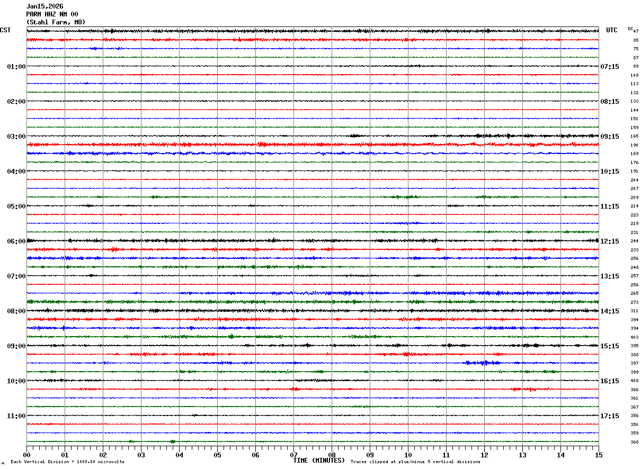The image size is (641, 469).
Task: Select the 09:00 CST row label
Action: pos(16,346)
